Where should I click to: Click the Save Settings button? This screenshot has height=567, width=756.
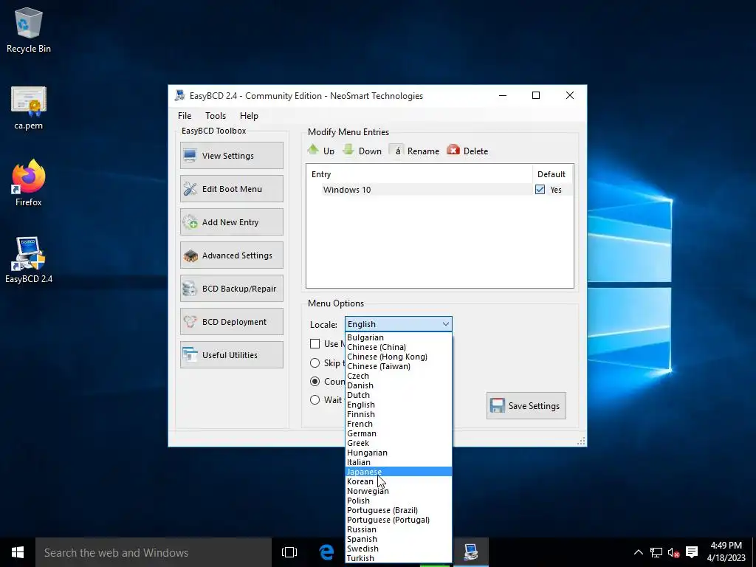(x=526, y=405)
